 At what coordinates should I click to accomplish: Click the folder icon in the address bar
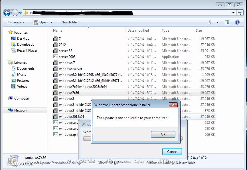[26, 13]
